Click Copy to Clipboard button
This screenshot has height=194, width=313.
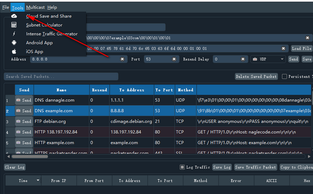click(296, 167)
